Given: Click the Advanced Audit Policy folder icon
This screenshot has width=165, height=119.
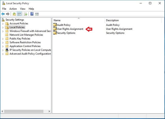Looking at the screenshot, I should click(x=7, y=54).
